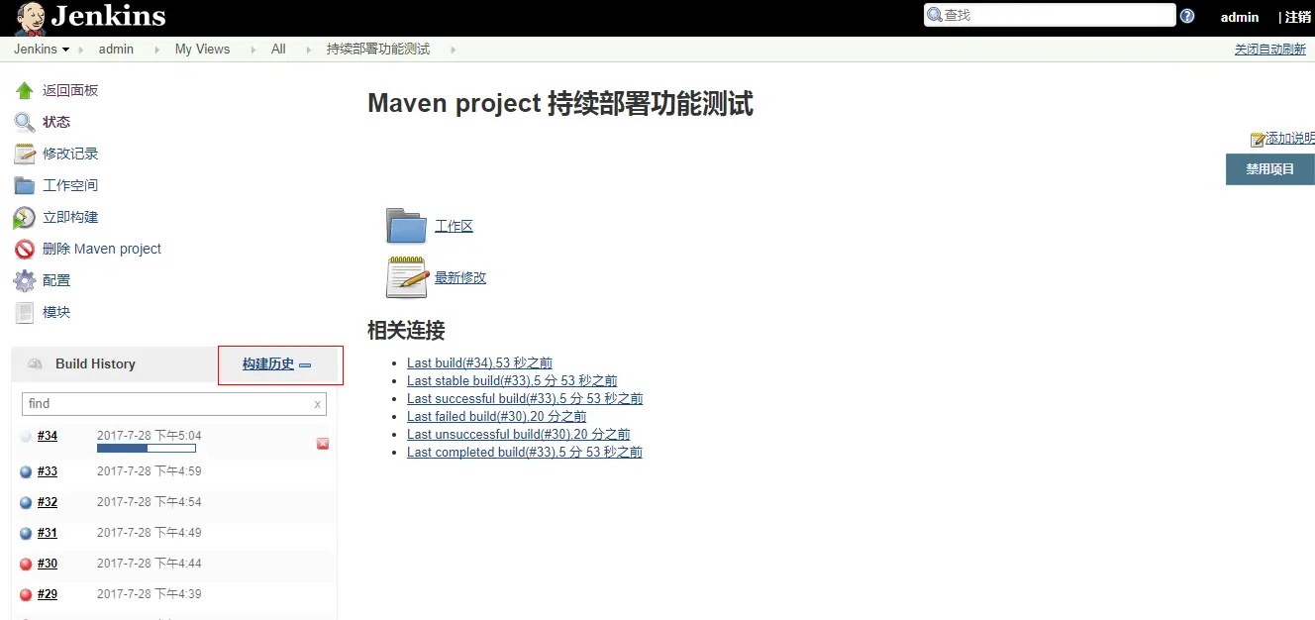
Task: Open build #32 number link
Action: [x=48, y=502]
